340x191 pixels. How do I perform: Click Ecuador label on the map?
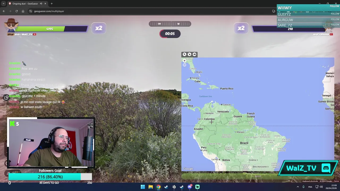[x=198, y=129]
